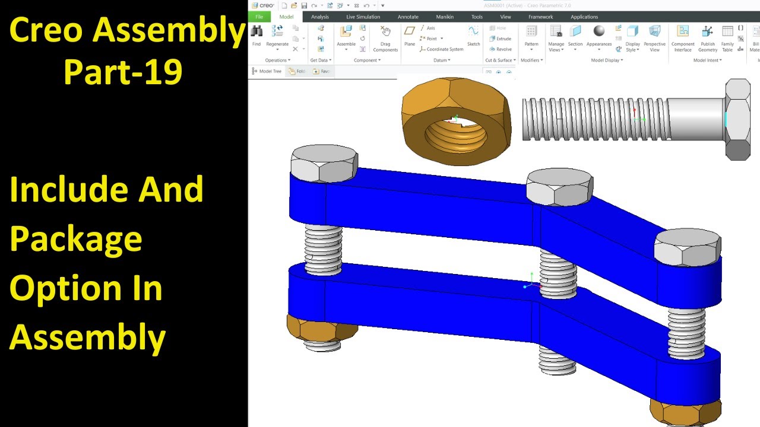Image resolution: width=760 pixels, height=427 pixels.
Task: Switch to the Folder browser tab
Action: [297, 71]
